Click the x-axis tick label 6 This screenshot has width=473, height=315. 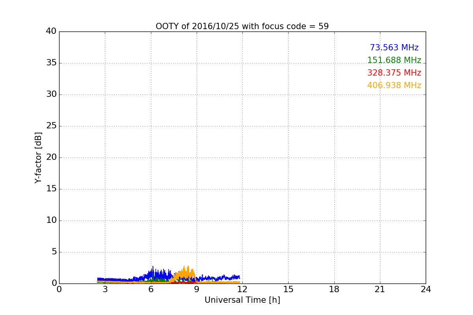click(151, 289)
